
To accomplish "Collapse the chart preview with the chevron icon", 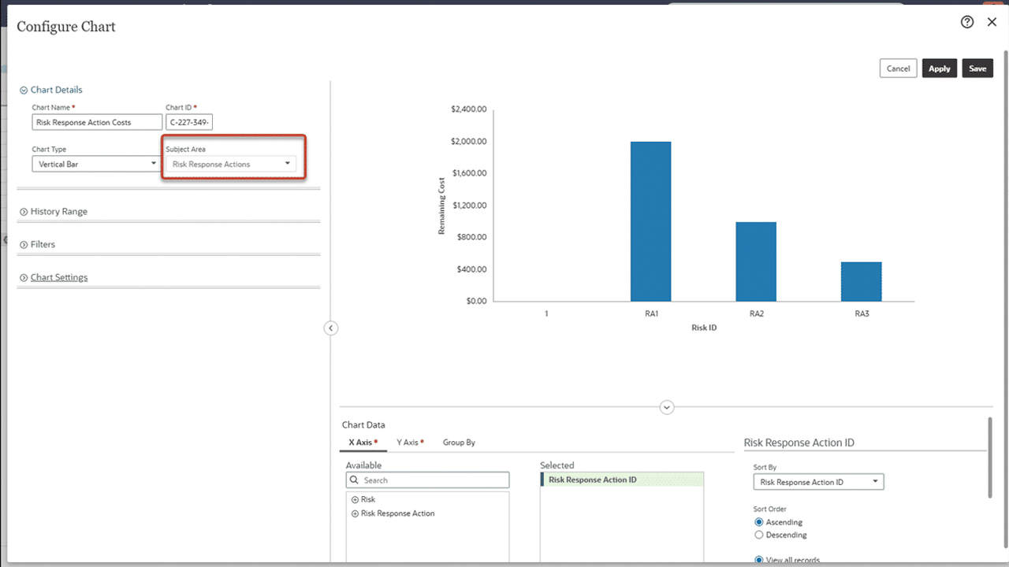I will click(x=666, y=407).
